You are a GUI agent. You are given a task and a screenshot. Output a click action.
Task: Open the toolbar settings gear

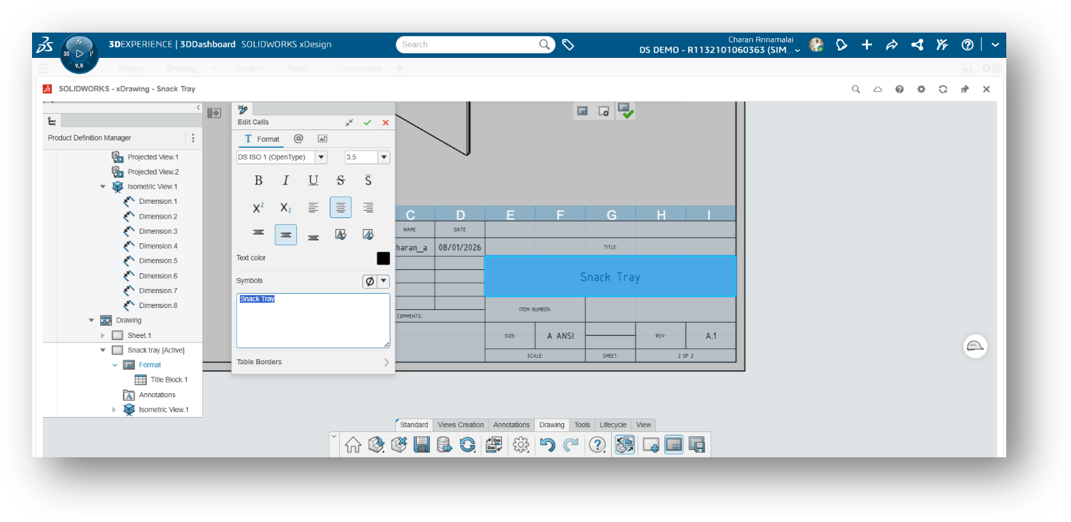[x=521, y=445]
